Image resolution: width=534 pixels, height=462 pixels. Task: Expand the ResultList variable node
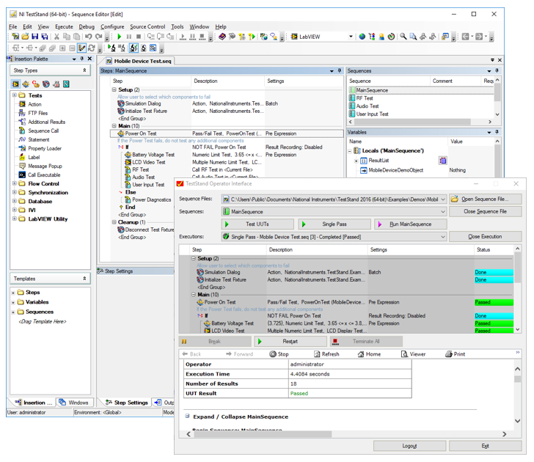coord(356,161)
